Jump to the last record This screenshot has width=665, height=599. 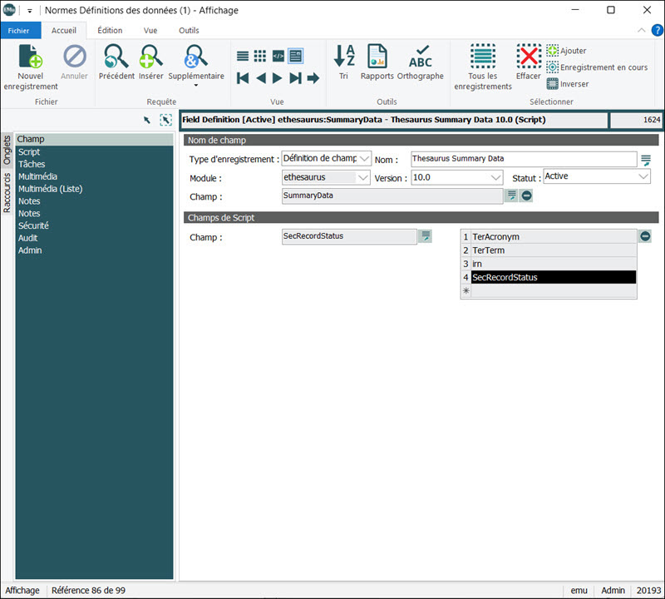(296, 78)
